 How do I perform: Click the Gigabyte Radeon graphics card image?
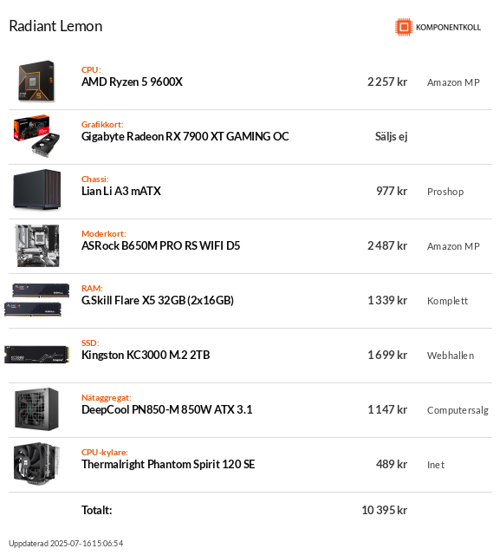click(36, 135)
